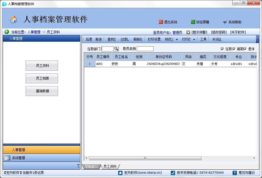
Task: Click the alarm bell icon near 显示预警
Action: (x=188, y=32)
